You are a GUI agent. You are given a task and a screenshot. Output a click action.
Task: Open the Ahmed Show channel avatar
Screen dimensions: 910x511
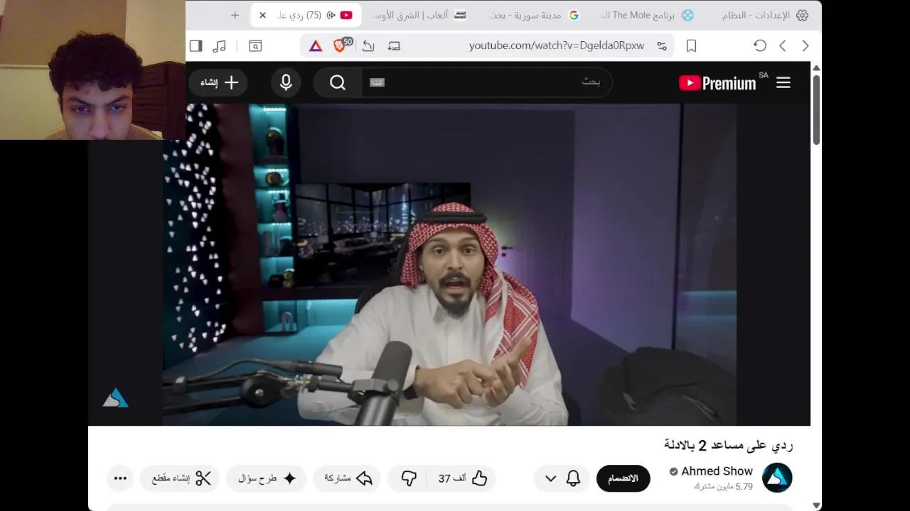tap(777, 478)
